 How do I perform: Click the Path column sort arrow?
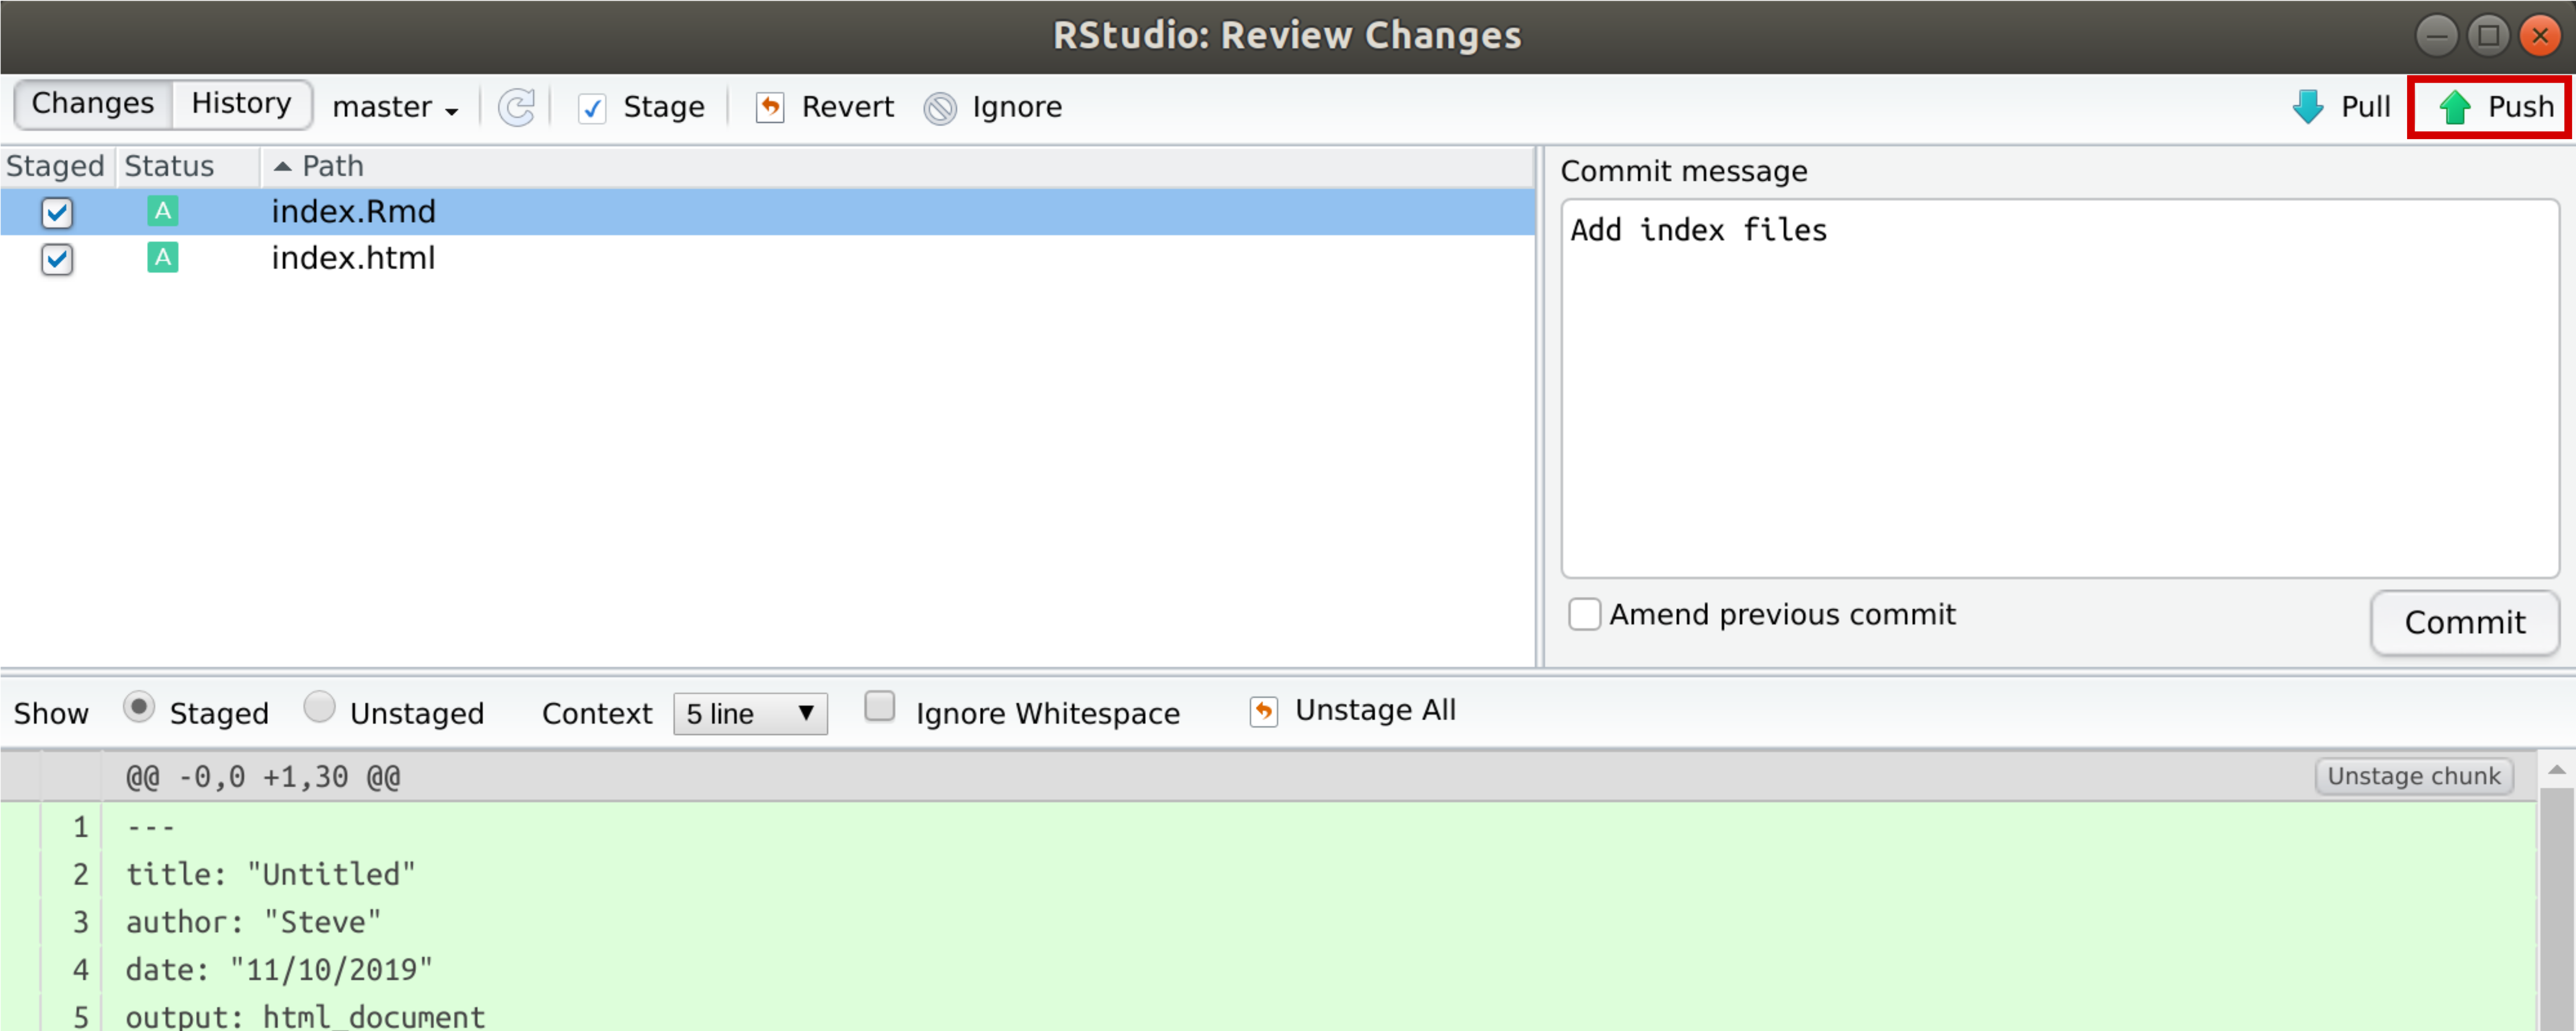(283, 167)
